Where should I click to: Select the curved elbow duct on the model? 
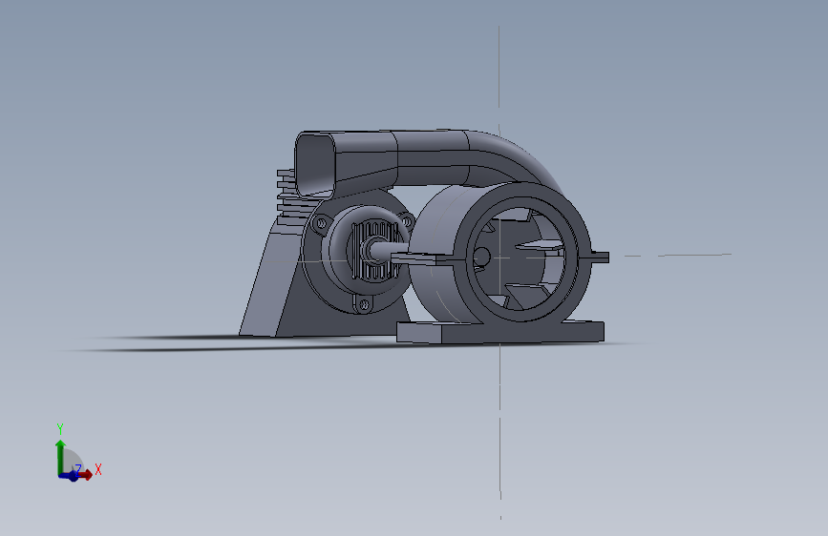515,157
